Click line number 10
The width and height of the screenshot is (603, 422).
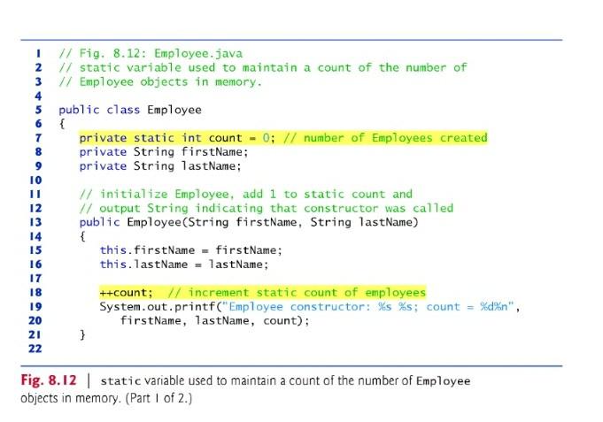[x=35, y=180]
